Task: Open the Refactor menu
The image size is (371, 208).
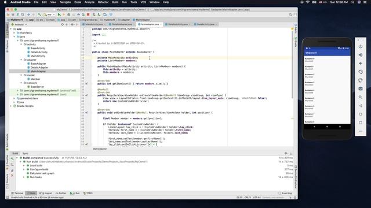Action: pyautogui.click(x=103, y=2)
